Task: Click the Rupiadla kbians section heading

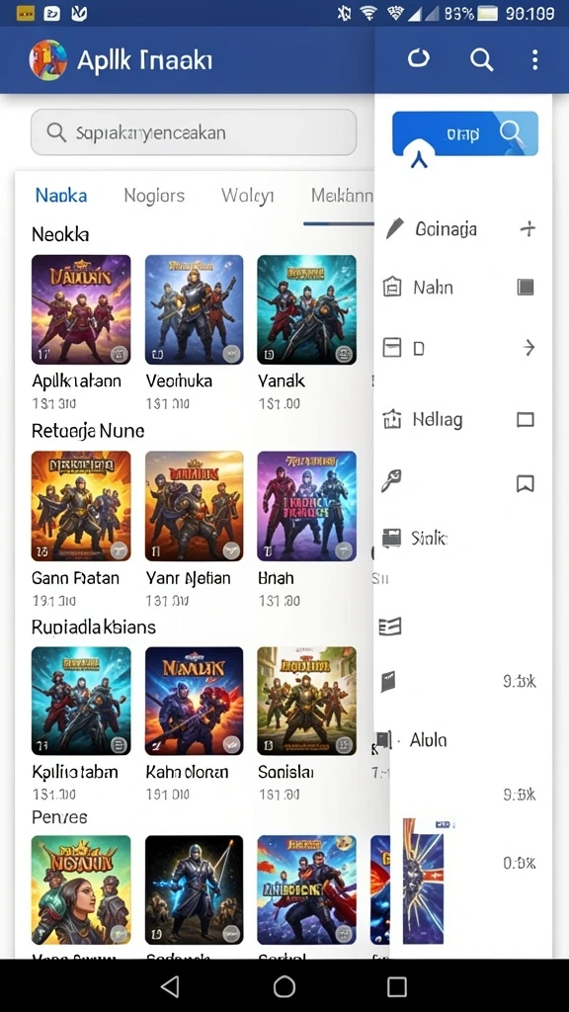Action: (x=94, y=627)
